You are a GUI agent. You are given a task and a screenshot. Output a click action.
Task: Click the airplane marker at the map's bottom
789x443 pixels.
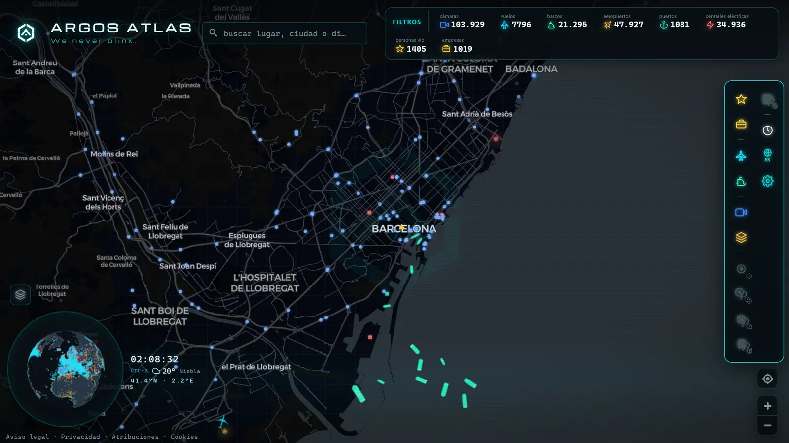(222, 421)
